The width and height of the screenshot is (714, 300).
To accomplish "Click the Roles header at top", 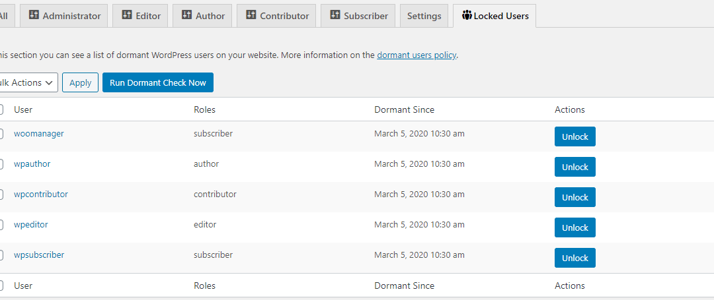I will (204, 109).
